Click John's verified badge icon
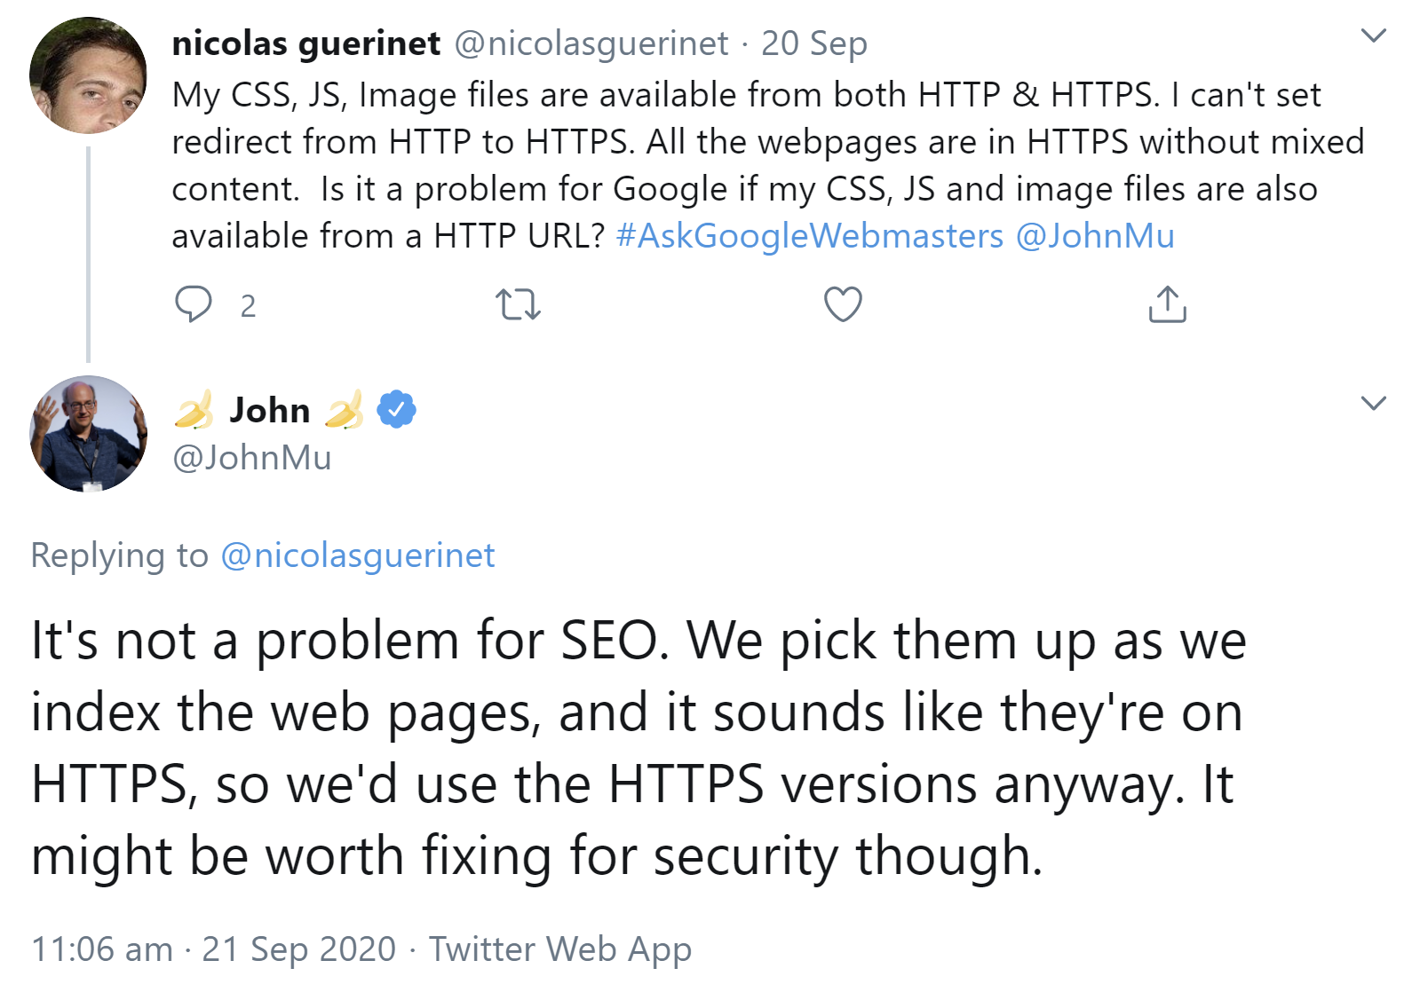Image resolution: width=1412 pixels, height=1000 pixels. 396,409
